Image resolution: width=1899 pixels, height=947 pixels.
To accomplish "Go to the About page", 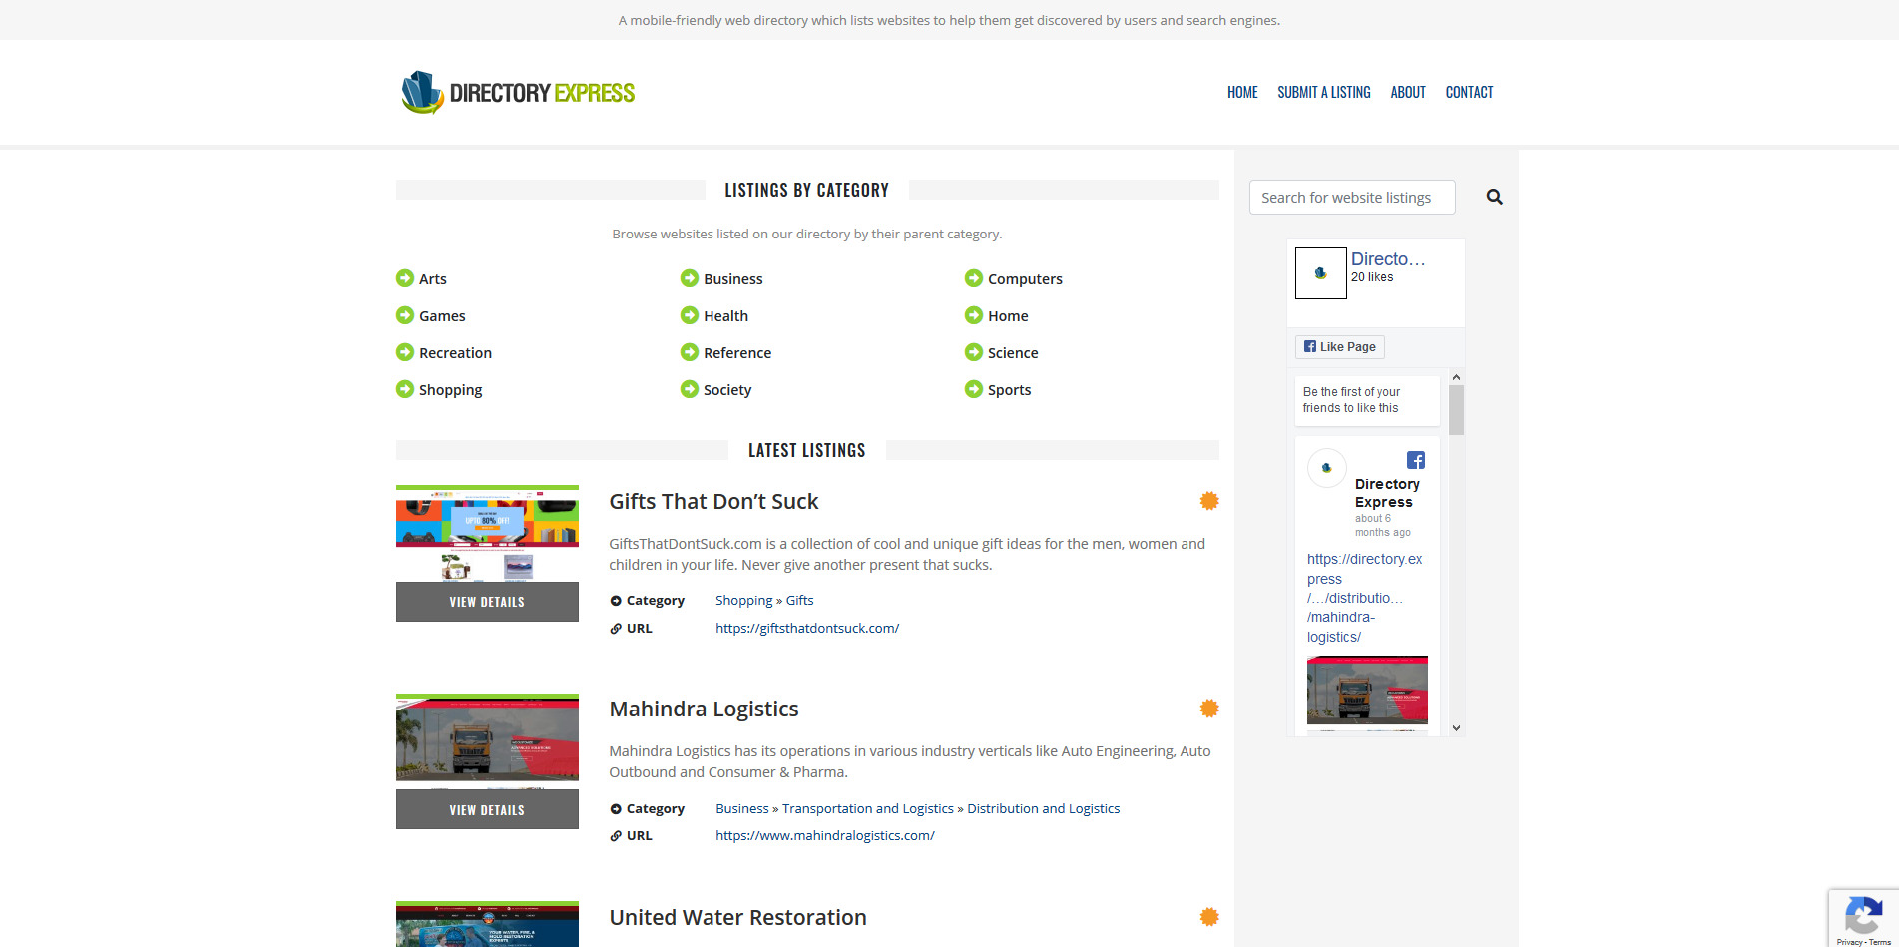I will point(1408,92).
